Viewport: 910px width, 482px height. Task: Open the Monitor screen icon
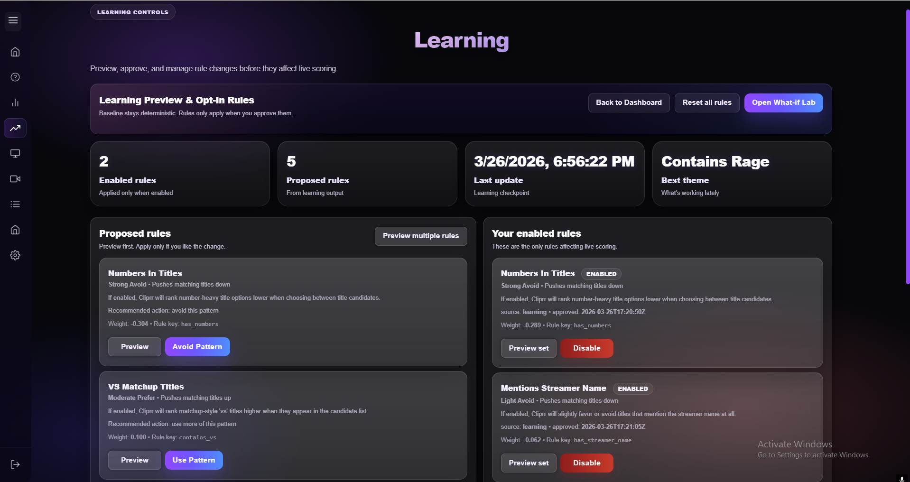(x=15, y=153)
